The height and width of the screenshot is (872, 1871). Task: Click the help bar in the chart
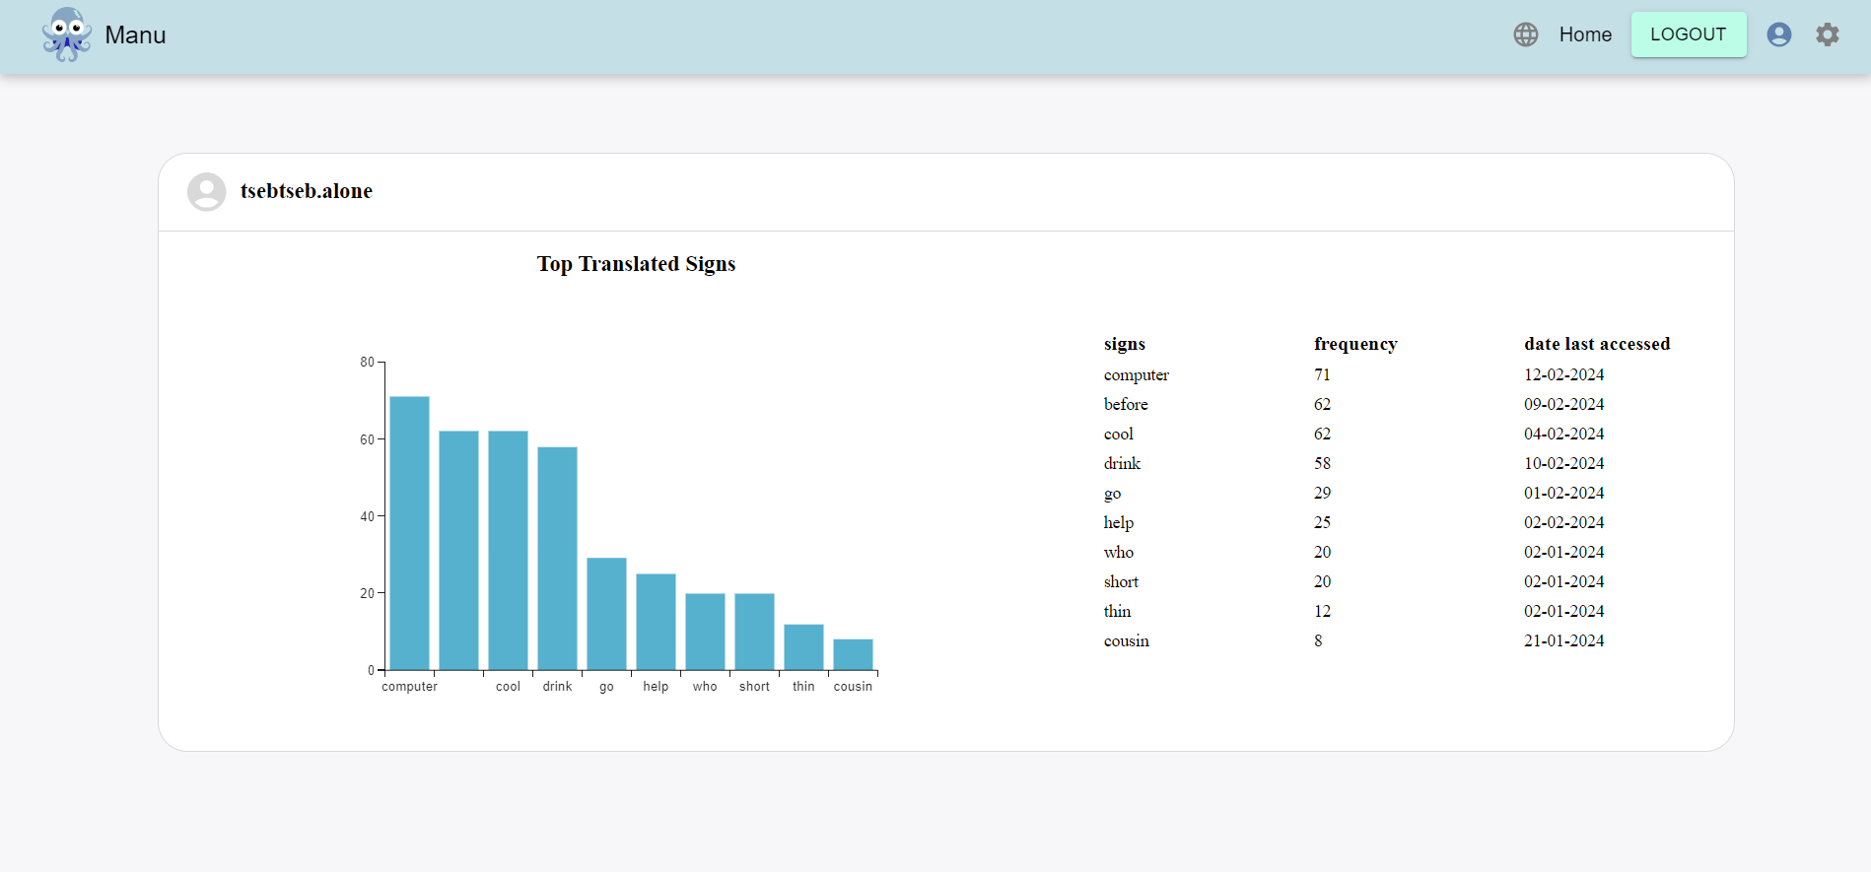[656, 622]
